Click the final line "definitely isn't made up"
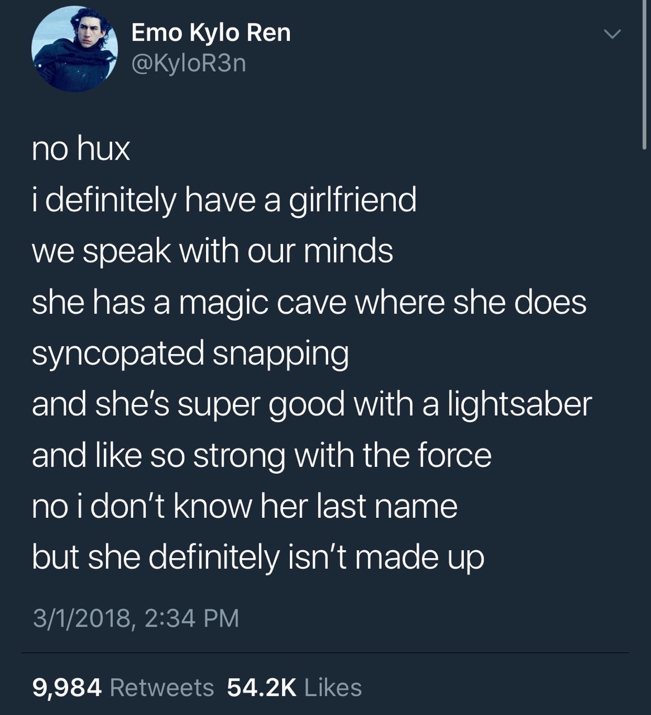 click(258, 557)
